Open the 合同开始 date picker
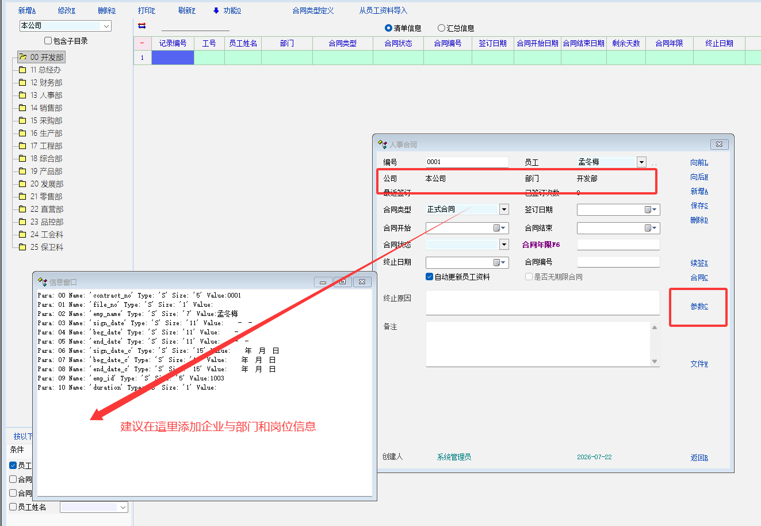This screenshot has width=761, height=526. tap(500, 228)
